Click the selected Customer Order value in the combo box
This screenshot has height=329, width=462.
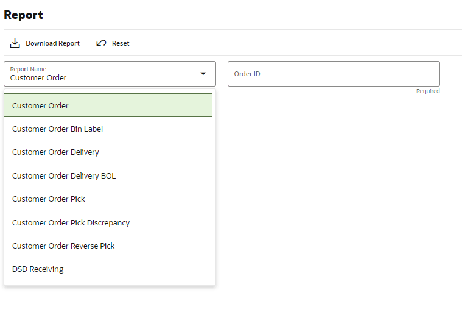[x=38, y=78]
